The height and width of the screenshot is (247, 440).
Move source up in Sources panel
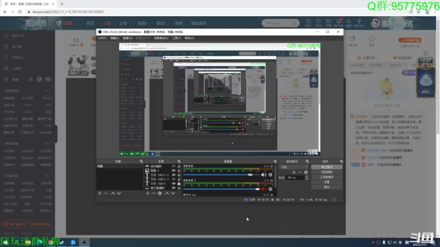(x=167, y=193)
